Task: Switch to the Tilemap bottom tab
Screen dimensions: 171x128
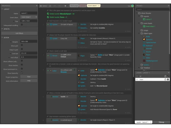Action: [x=161, y=122]
